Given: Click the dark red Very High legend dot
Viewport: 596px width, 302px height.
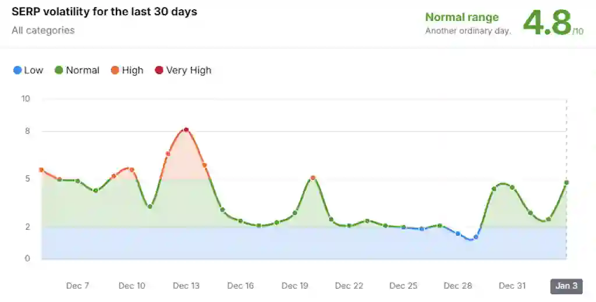Looking at the screenshot, I should [x=159, y=70].
